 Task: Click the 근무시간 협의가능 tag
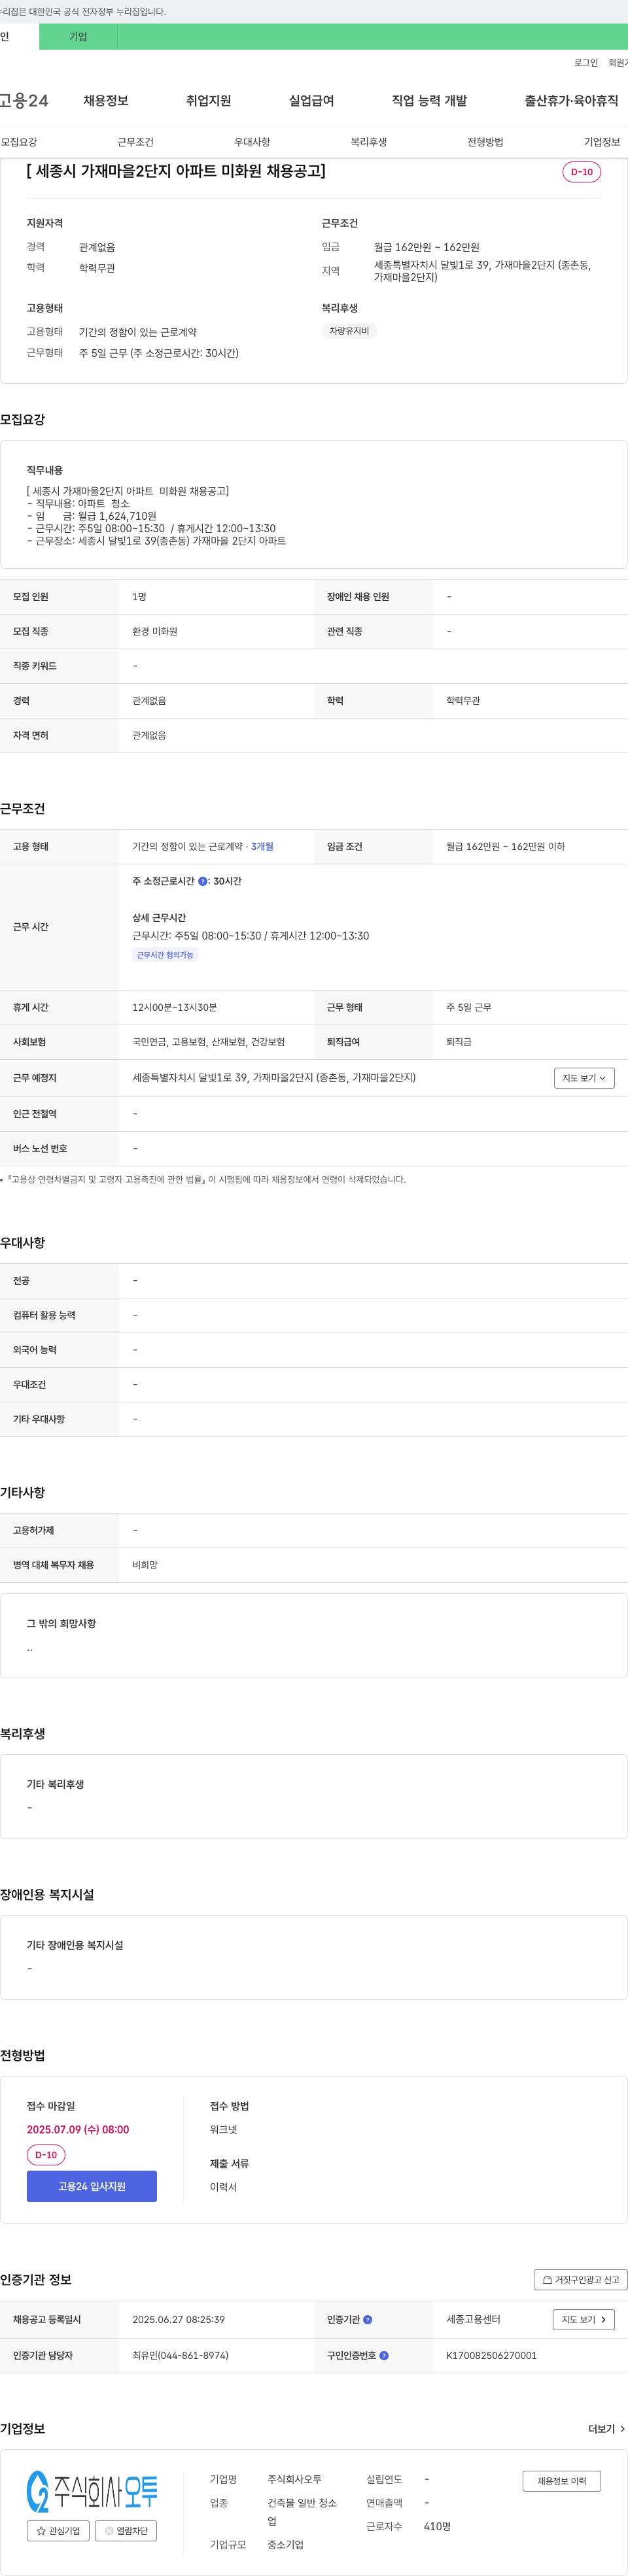click(x=165, y=955)
